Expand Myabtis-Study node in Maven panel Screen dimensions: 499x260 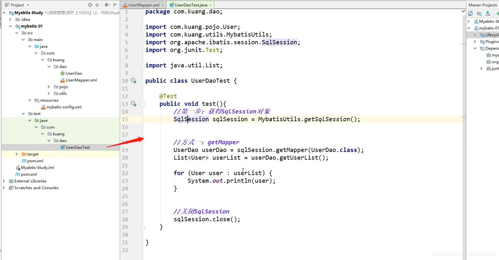(x=469, y=21)
